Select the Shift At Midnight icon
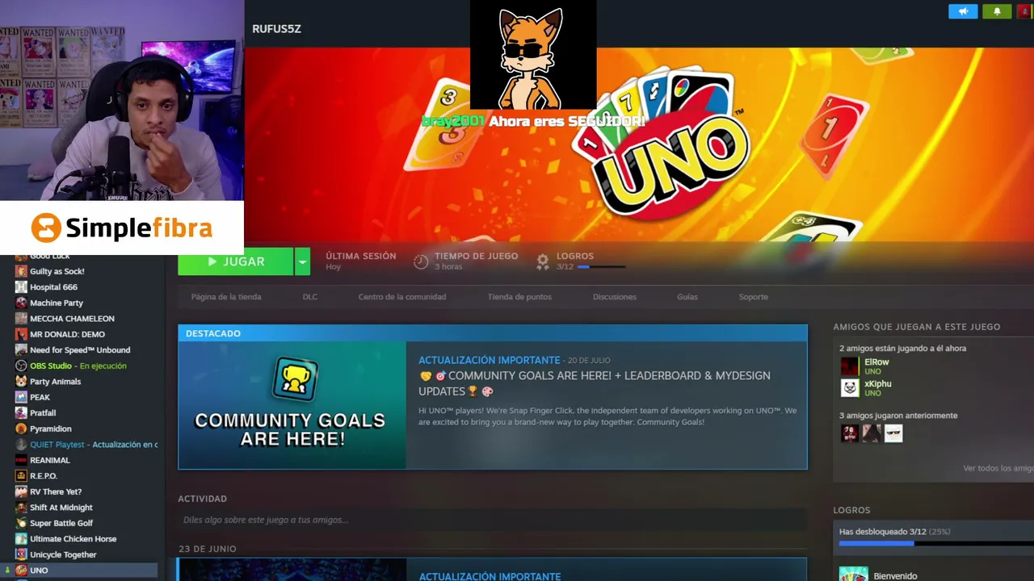 tap(21, 508)
